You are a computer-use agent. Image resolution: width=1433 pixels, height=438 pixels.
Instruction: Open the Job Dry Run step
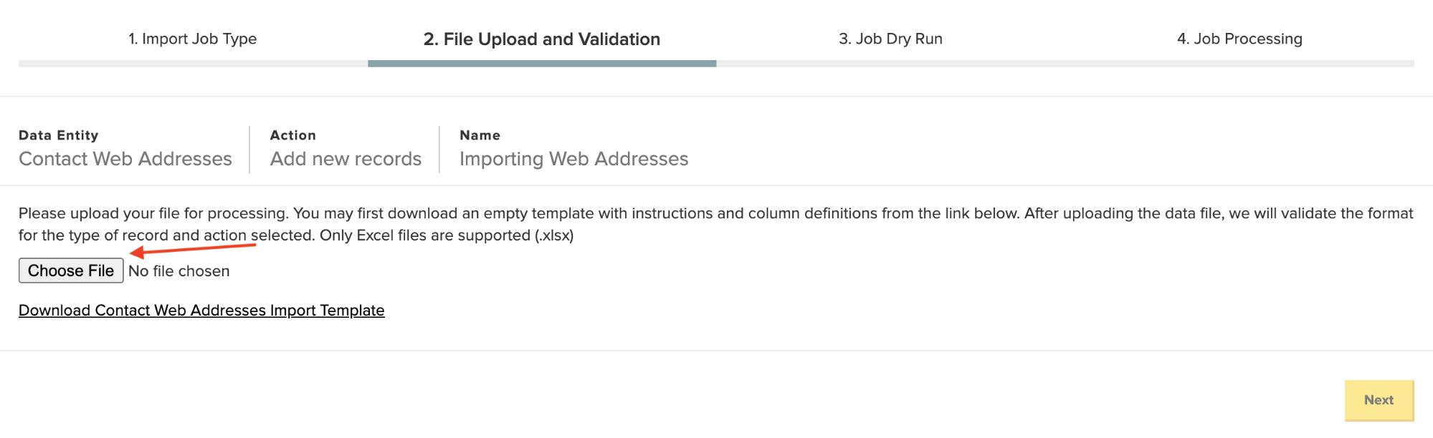pyautogui.click(x=890, y=39)
